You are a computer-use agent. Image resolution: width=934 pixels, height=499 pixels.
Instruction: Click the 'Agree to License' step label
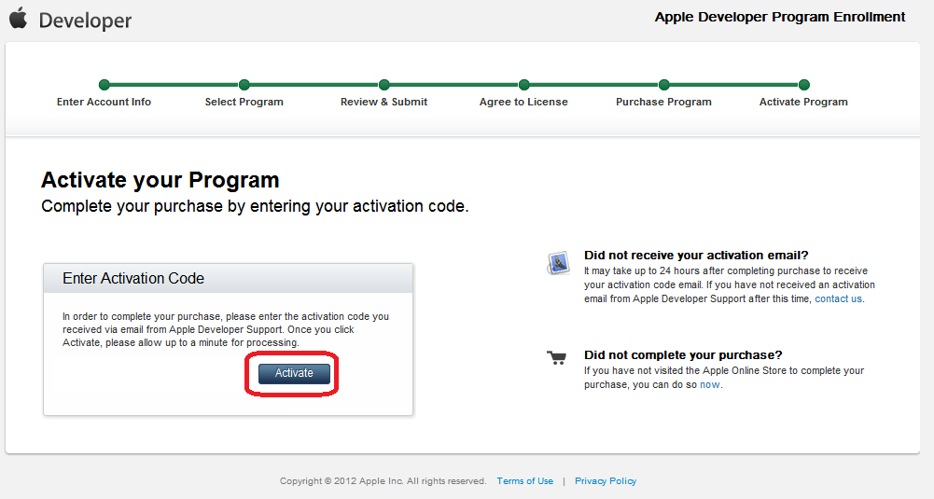(x=523, y=102)
